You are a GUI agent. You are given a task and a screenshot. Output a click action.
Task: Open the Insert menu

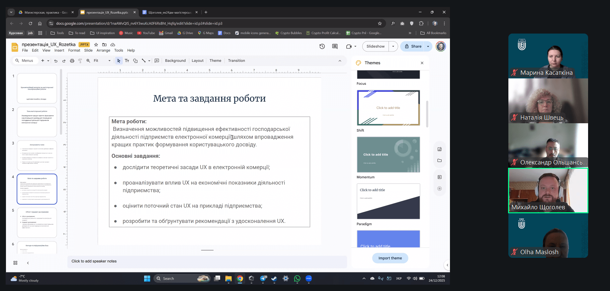coord(59,50)
